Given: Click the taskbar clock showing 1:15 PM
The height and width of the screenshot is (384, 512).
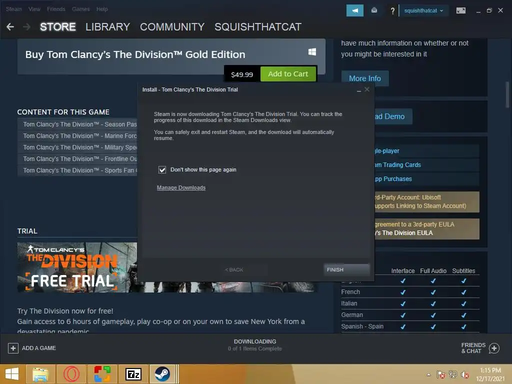Looking at the screenshot, I should [490, 374].
